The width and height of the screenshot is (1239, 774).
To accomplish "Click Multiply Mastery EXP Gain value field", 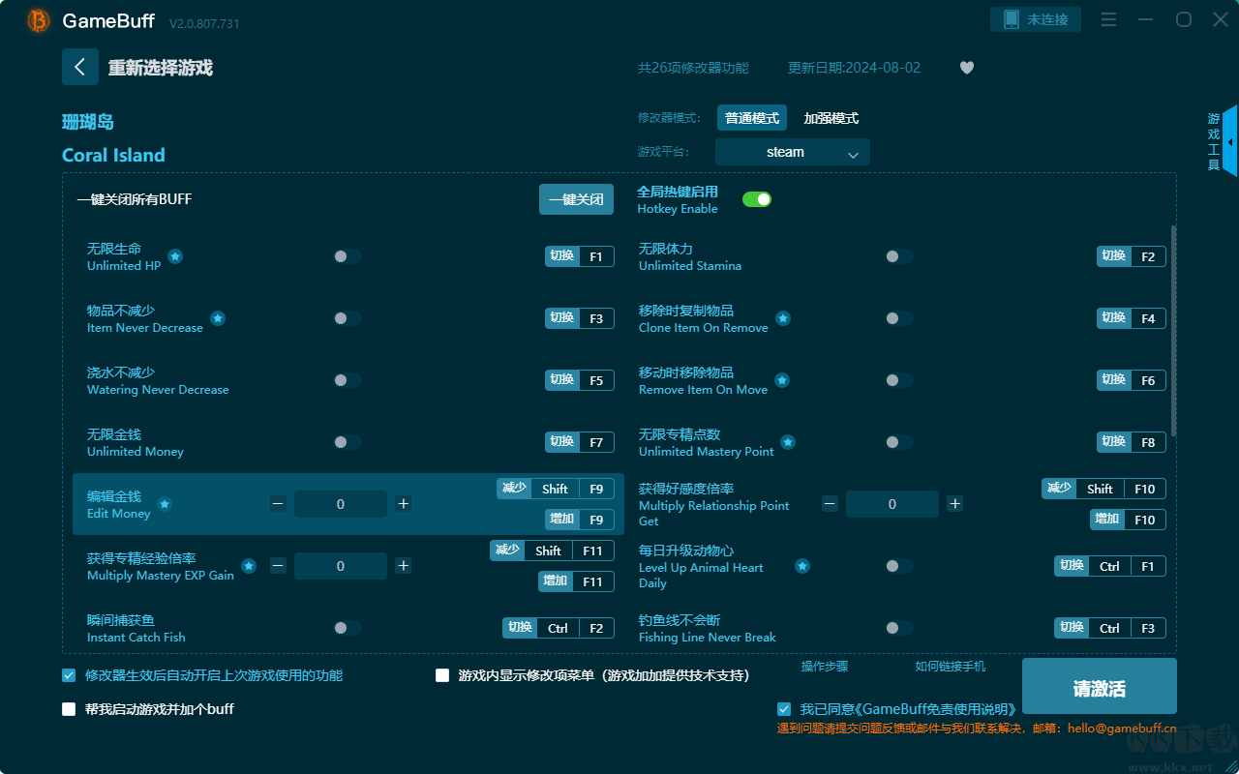I will 341,566.
